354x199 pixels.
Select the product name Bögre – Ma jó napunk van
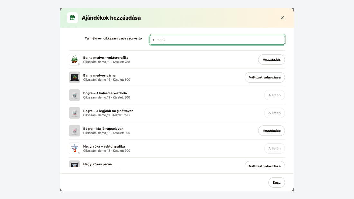103,129
